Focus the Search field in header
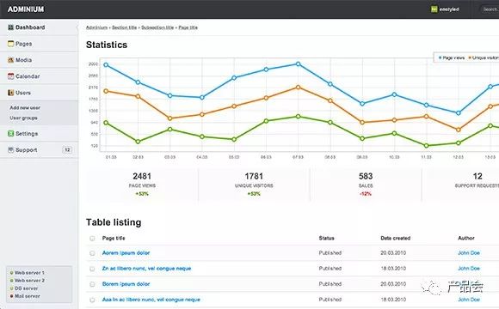 490,9
